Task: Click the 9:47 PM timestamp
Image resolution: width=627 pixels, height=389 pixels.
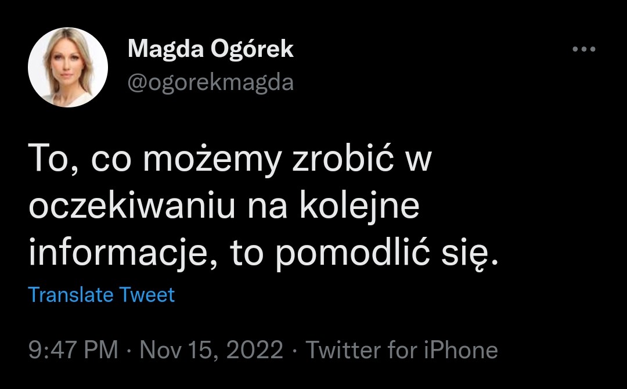Action: coord(73,350)
